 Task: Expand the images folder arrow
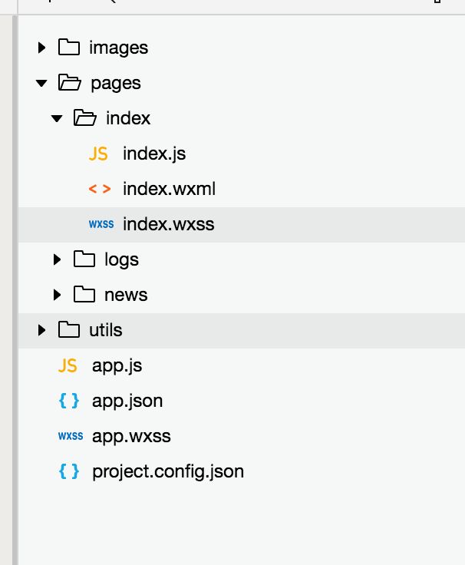(41, 48)
